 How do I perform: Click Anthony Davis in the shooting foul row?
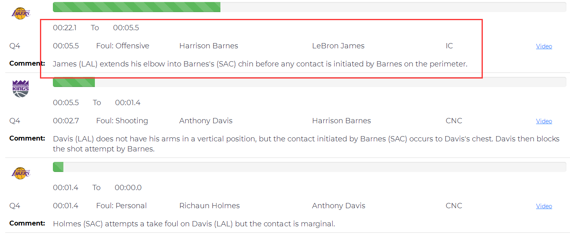pos(206,121)
